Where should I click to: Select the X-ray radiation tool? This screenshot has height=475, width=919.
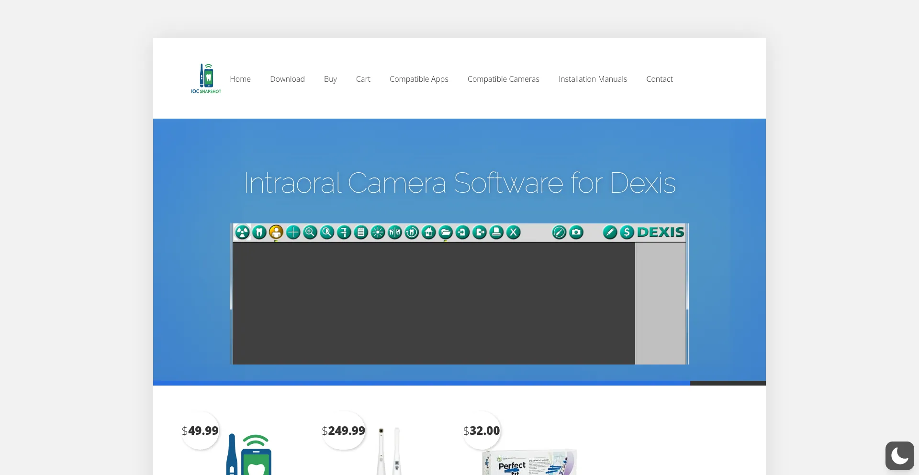click(x=243, y=232)
